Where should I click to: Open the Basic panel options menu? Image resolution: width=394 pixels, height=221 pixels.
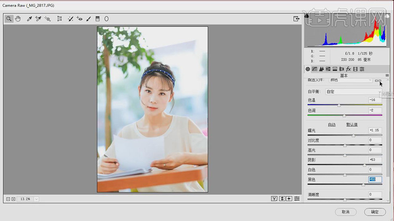click(387, 75)
